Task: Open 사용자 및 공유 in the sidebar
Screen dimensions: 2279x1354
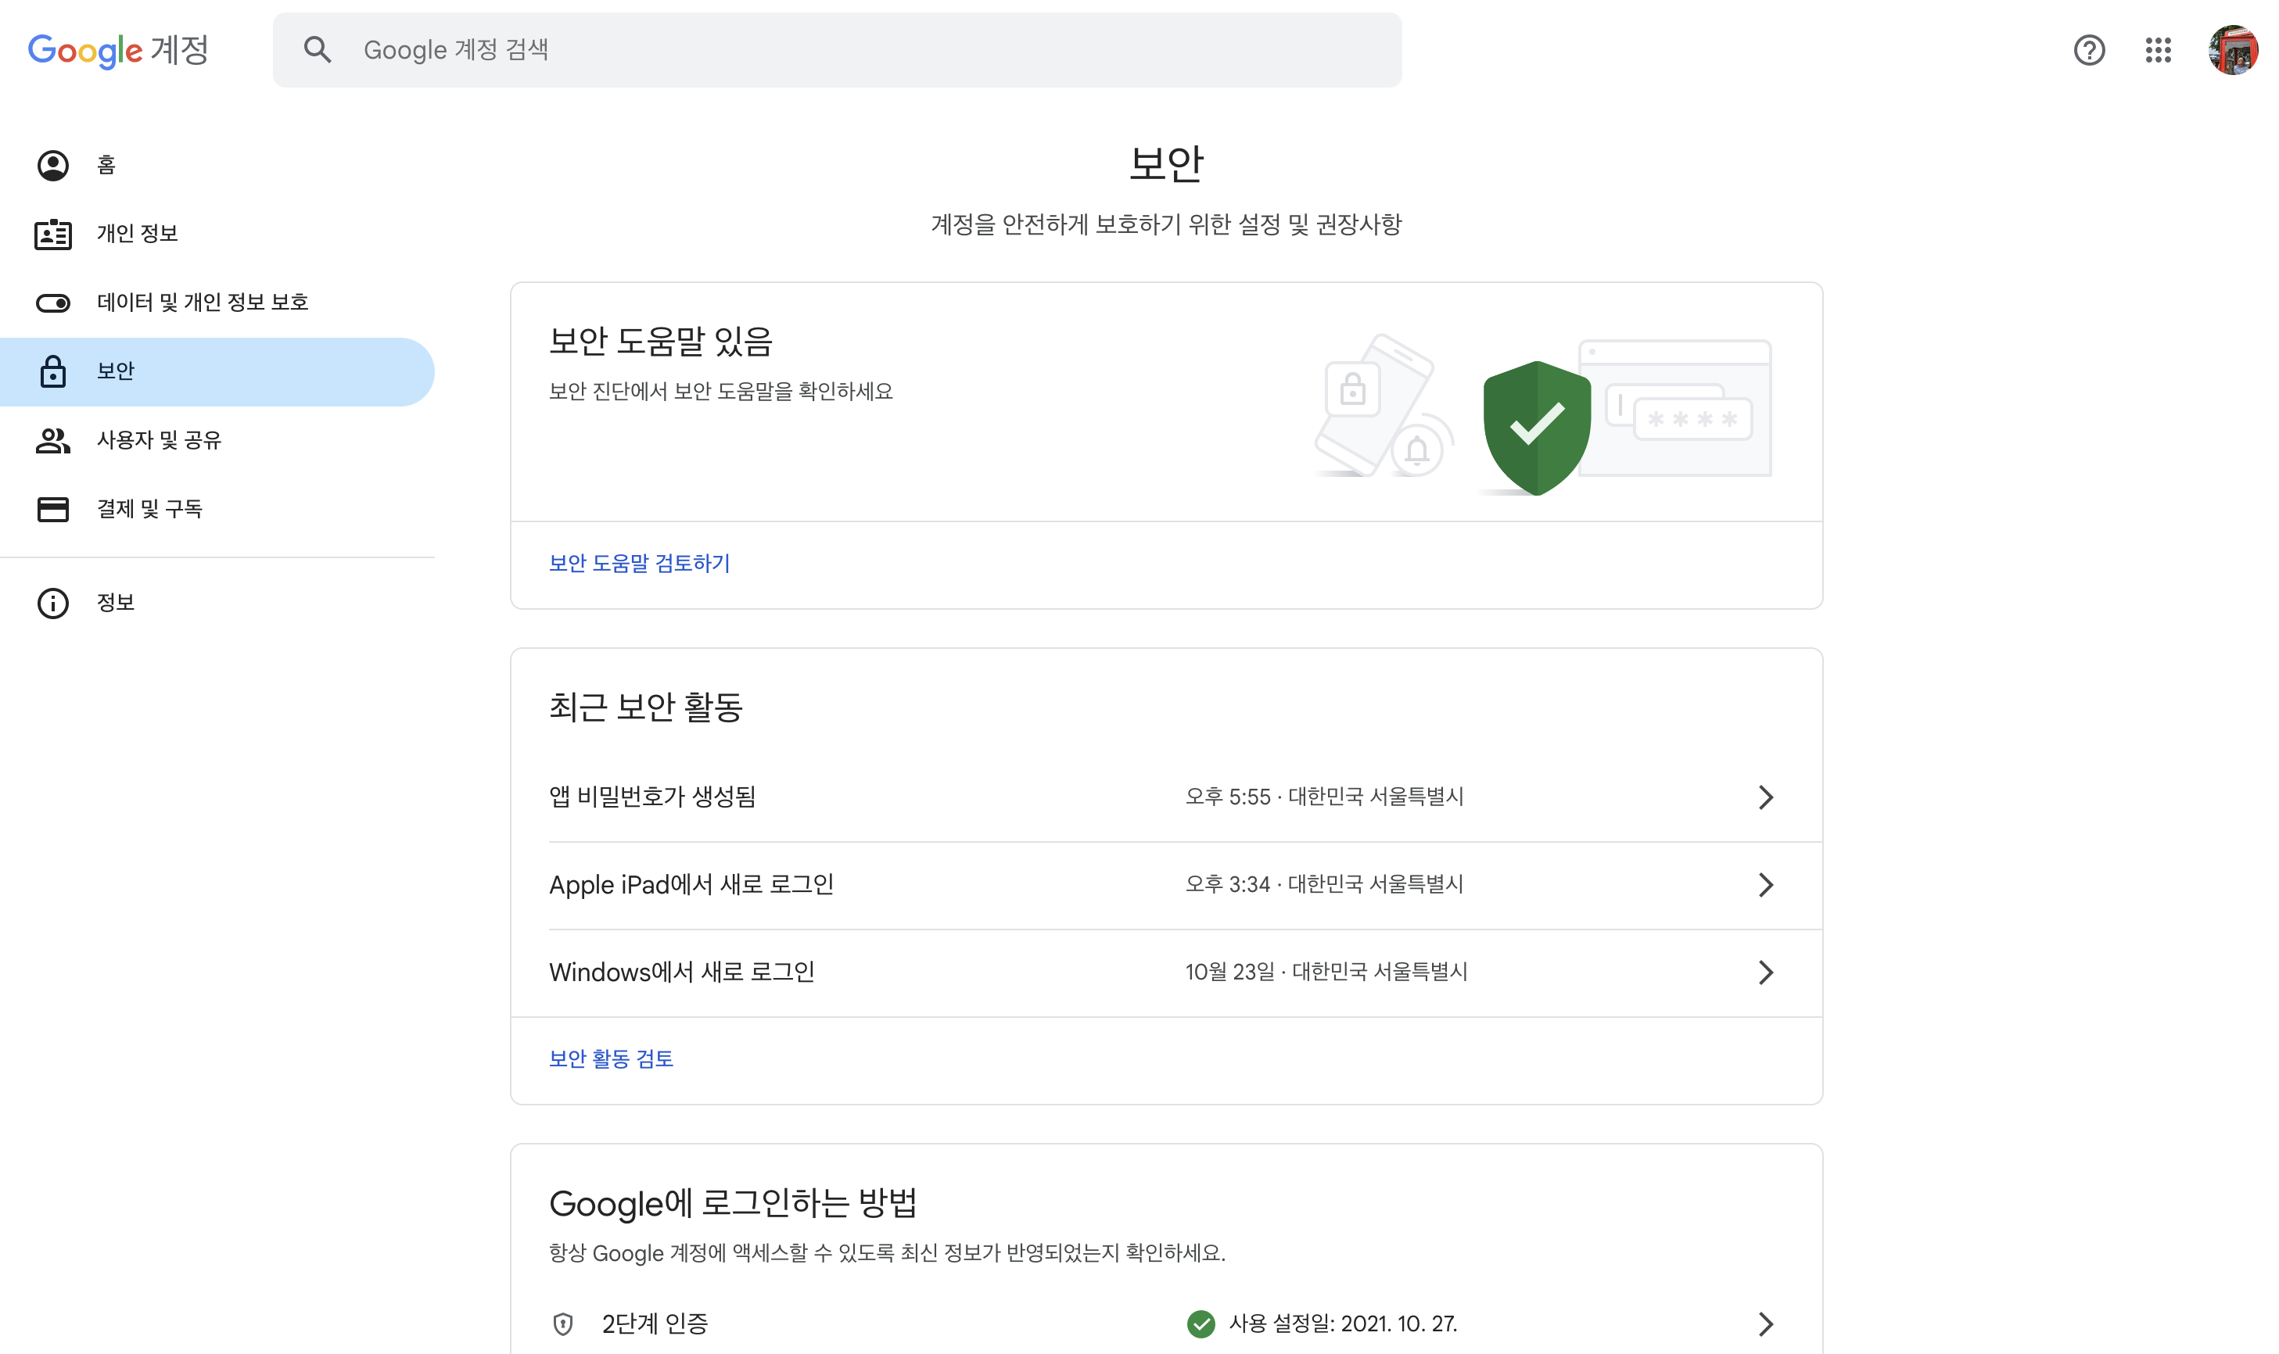Action: pos(217,441)
